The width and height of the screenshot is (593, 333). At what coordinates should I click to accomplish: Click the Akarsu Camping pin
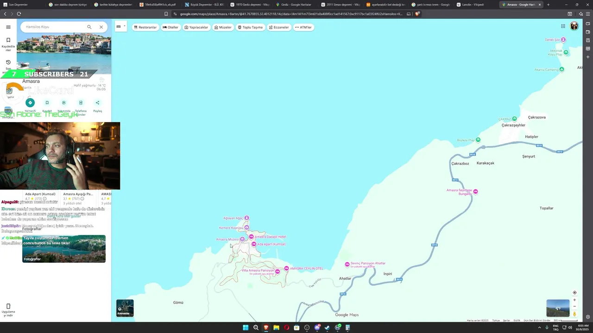[561, 69]
